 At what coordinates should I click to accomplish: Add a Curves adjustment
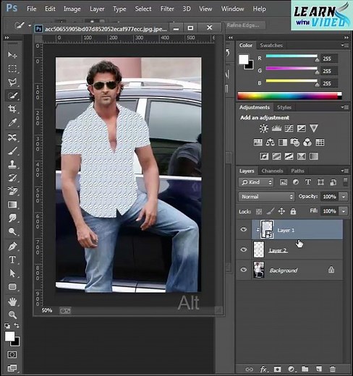coord(289,128)
